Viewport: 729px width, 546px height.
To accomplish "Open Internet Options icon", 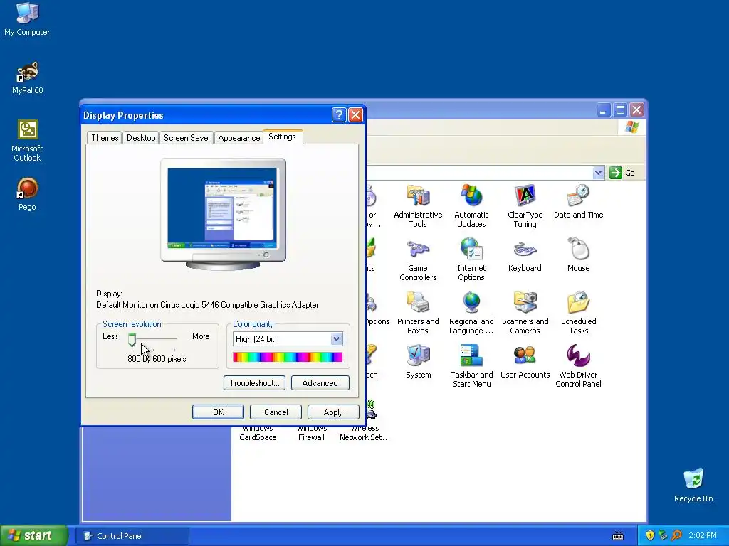I will tap(471, 259).
